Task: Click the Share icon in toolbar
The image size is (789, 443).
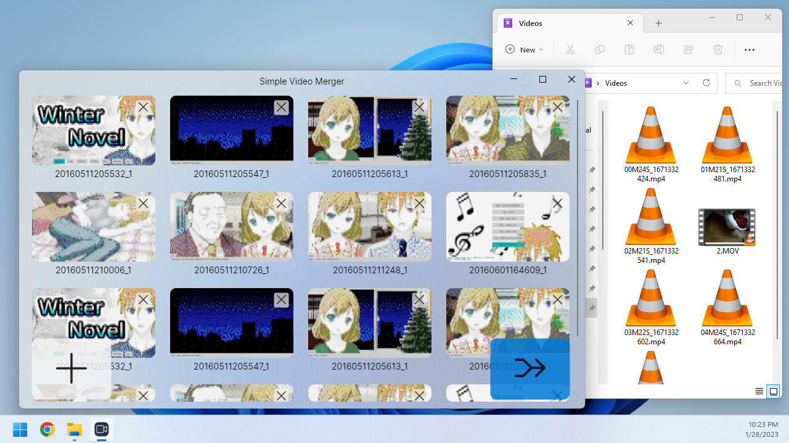Action: coord(689,49)
